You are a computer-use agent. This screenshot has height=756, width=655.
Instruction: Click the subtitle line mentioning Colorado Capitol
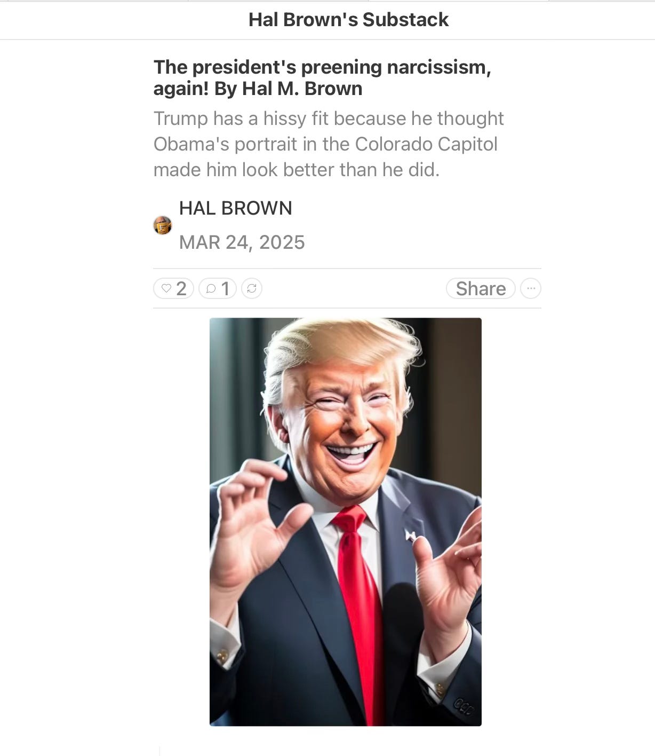[325, 144]
